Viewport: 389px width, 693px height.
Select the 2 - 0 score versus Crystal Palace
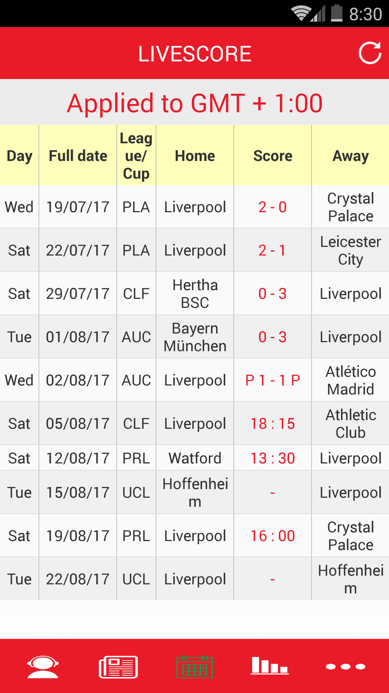(x=273, y=207)
